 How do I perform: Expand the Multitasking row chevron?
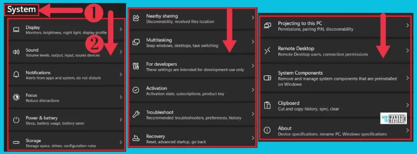[x=252, y=42]
